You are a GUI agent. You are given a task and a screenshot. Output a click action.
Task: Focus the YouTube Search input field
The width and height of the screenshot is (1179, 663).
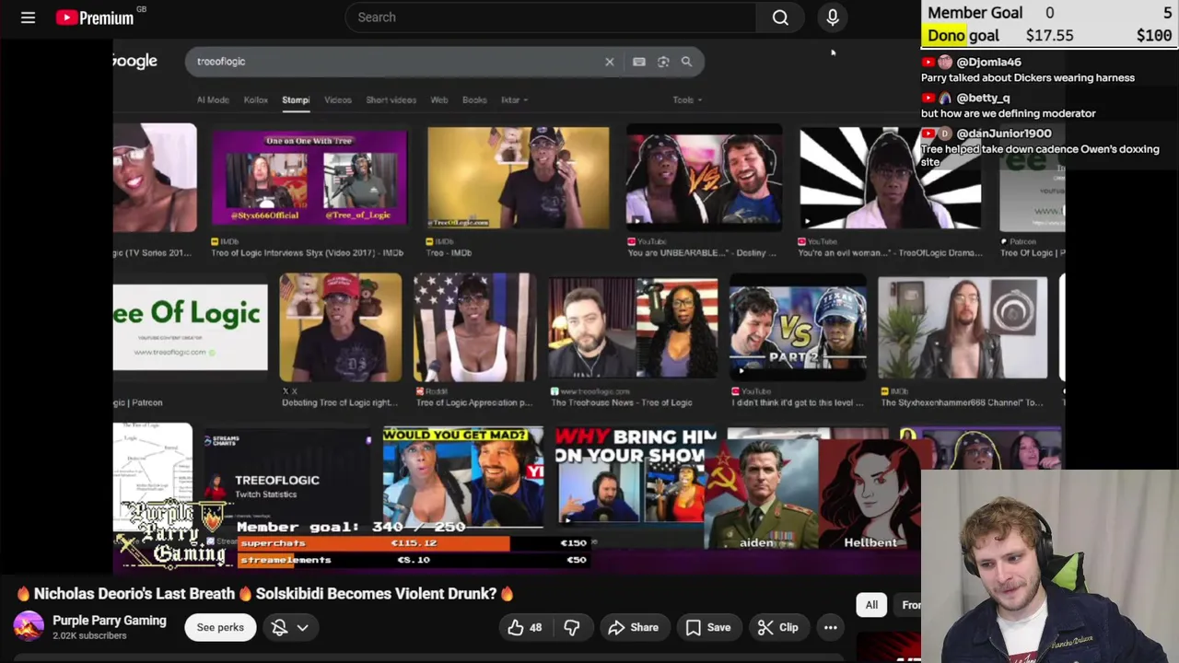point(551,17)
